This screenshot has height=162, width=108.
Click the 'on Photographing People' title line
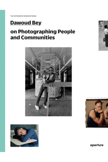pos(43,32)
